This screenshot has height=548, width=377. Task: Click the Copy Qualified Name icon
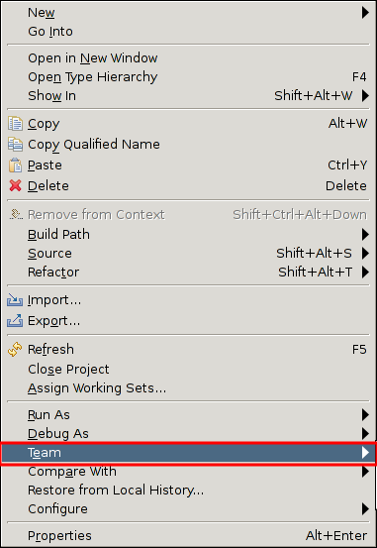click(15, 144)
